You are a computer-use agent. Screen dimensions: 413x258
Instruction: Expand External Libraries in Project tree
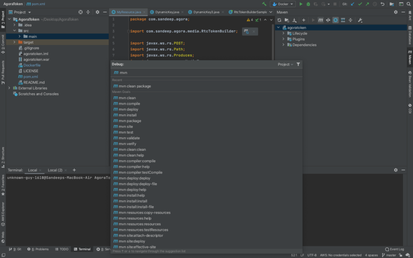tap(9, 88)
